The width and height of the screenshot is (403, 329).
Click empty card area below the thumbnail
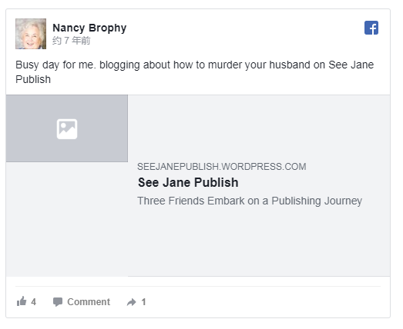[67, 219]
